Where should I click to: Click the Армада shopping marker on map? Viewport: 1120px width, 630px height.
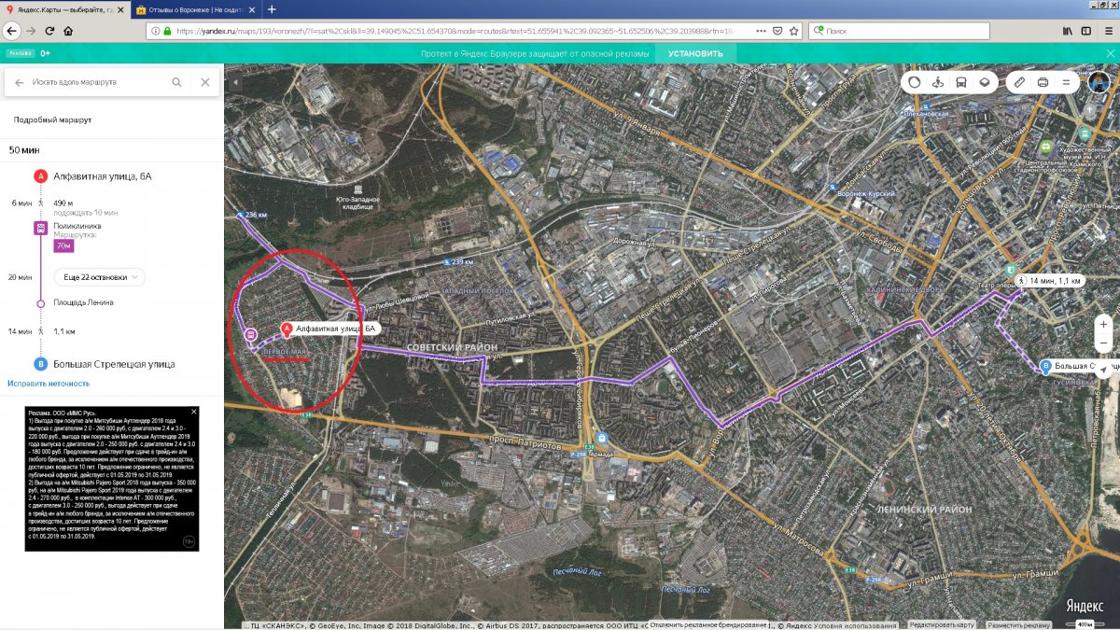click(x=601, y=438)
